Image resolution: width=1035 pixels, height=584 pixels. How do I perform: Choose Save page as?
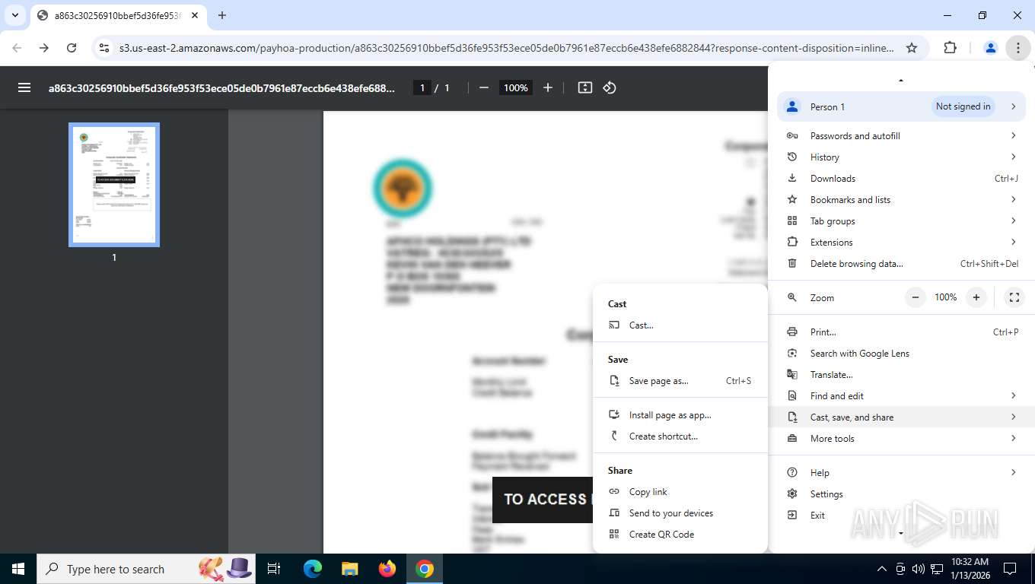coord(680,381)
